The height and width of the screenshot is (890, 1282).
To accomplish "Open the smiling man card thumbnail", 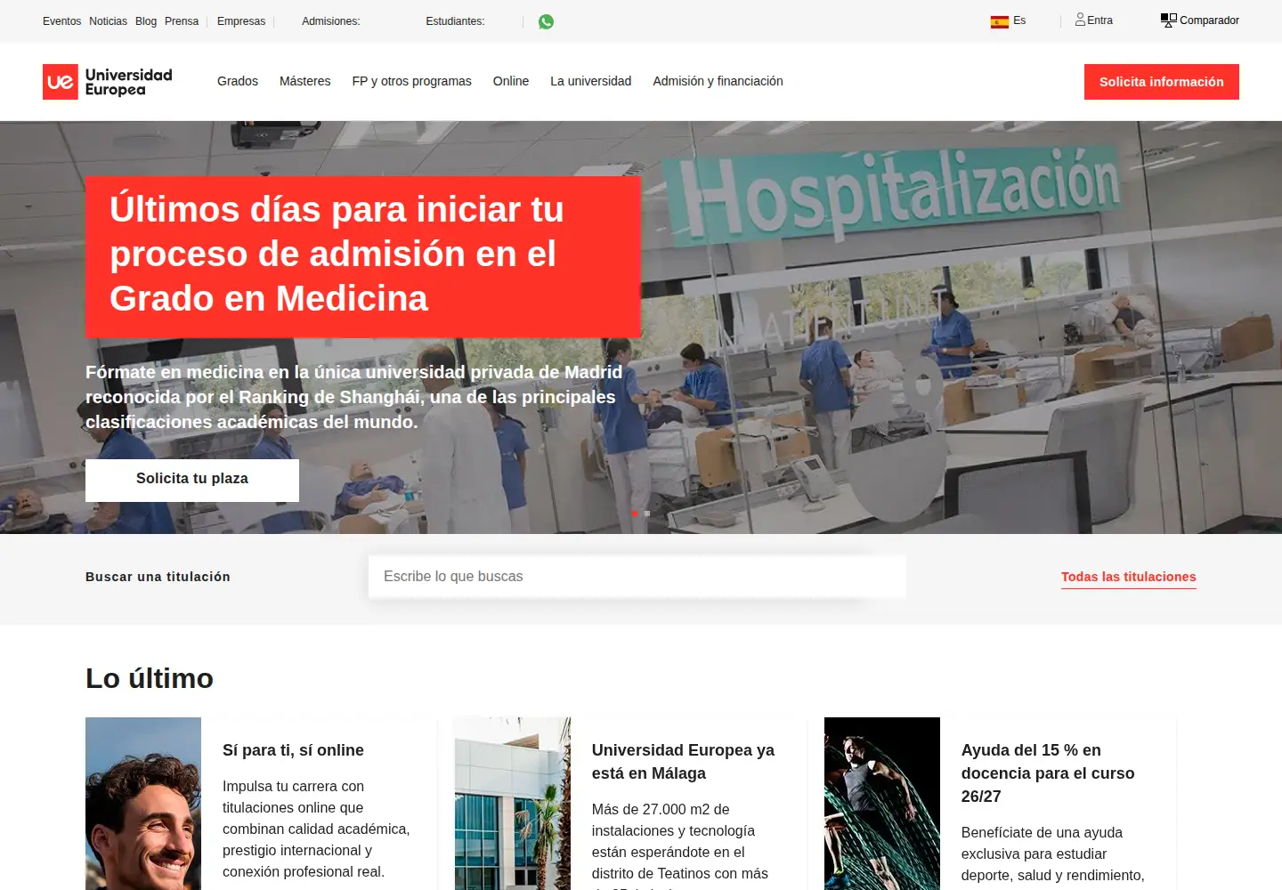I will 143,804.
